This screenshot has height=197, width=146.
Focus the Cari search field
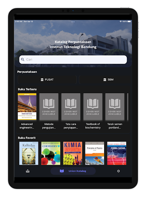coord(73,60)
